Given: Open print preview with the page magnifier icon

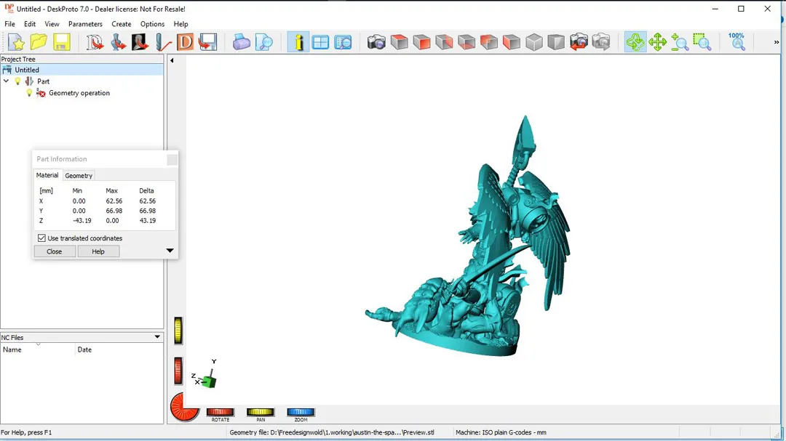Looking at the screenshot, I should pos(263,43).
